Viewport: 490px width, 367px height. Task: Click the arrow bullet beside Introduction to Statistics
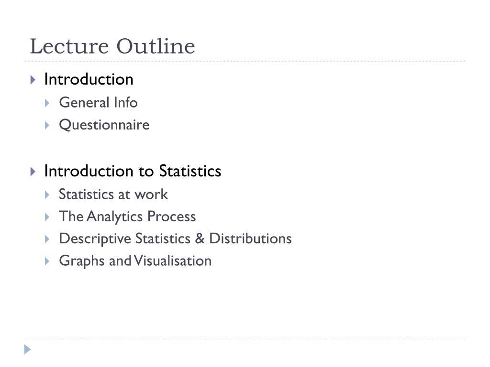pyautogui.click(x=33, y=172)
